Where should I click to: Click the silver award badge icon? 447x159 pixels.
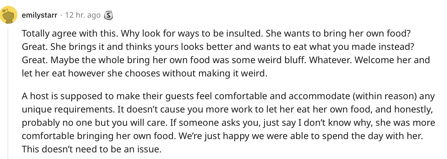pos(108,15)
